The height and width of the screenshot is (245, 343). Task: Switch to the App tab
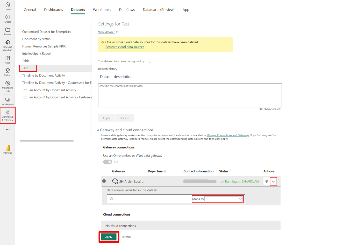(186, 10)
